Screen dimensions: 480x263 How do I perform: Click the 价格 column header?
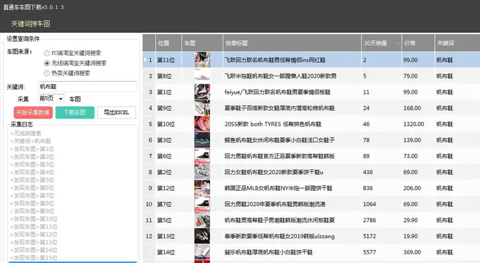pyautogui.click(x=418, y=43)
